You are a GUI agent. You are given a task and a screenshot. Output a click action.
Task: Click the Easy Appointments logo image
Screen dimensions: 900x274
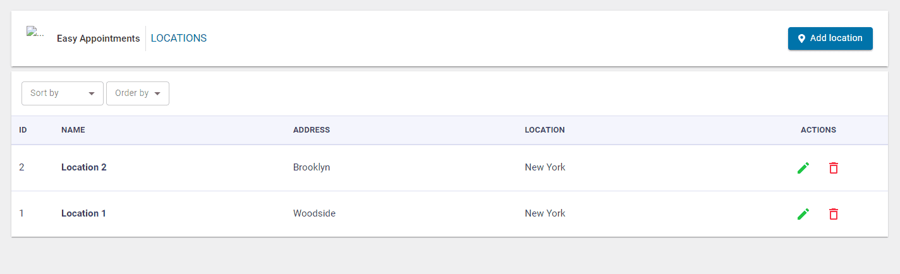point(35,32)
